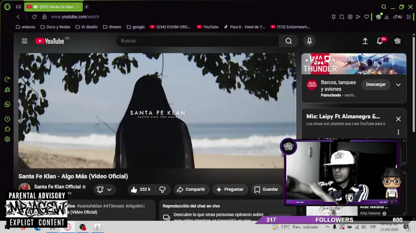The height and width of the screenshot is (233, 416).
Task: Toggle the microphone icon in the system tray
Action: coord(335,227)
